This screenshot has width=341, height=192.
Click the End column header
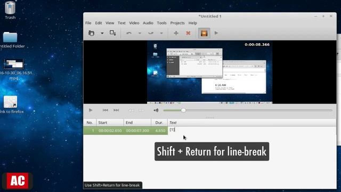137,123
